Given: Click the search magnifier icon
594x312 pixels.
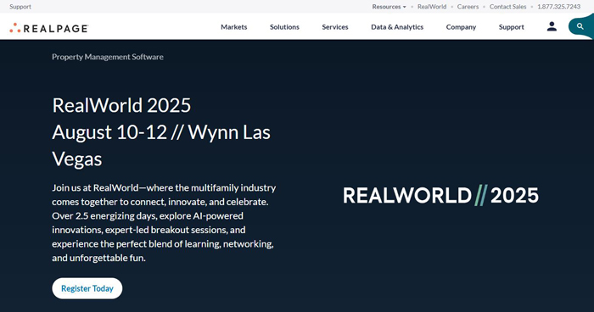Looking at the screenshot, I should 580,26.
